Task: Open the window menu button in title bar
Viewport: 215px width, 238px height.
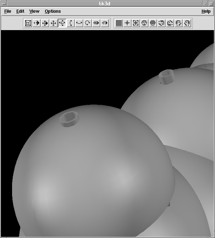Action: click(4, 4)
